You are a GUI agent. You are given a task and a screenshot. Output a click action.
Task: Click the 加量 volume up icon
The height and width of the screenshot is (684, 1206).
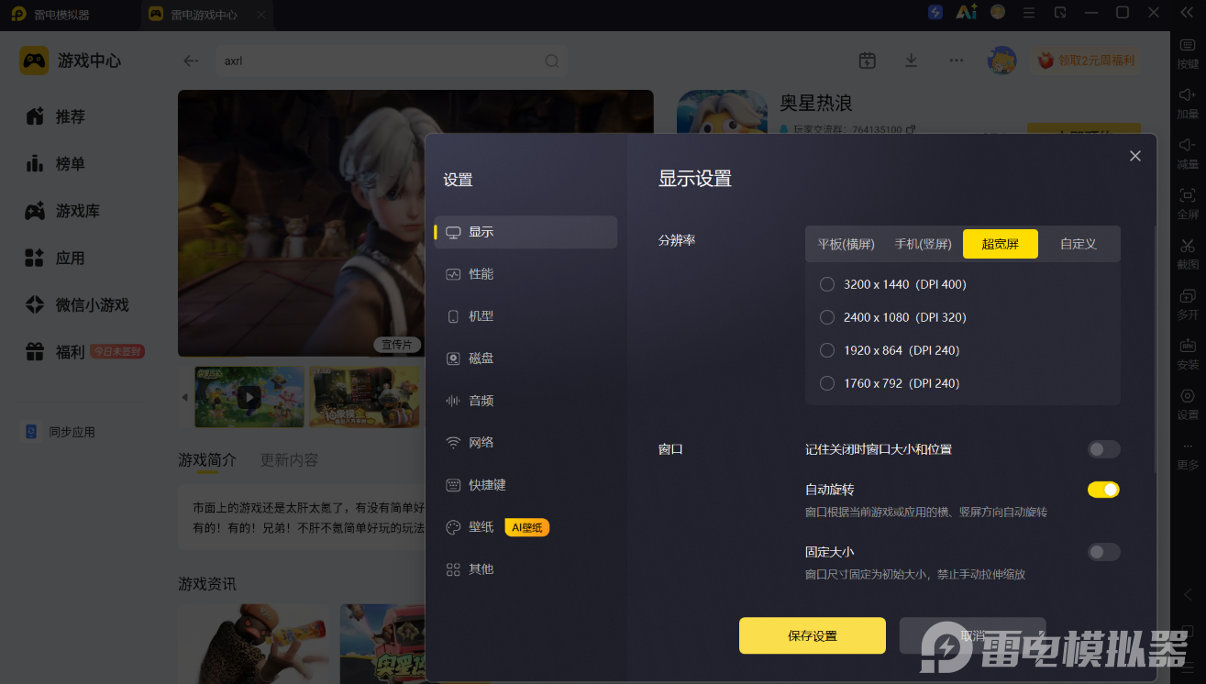(1188, 103)
